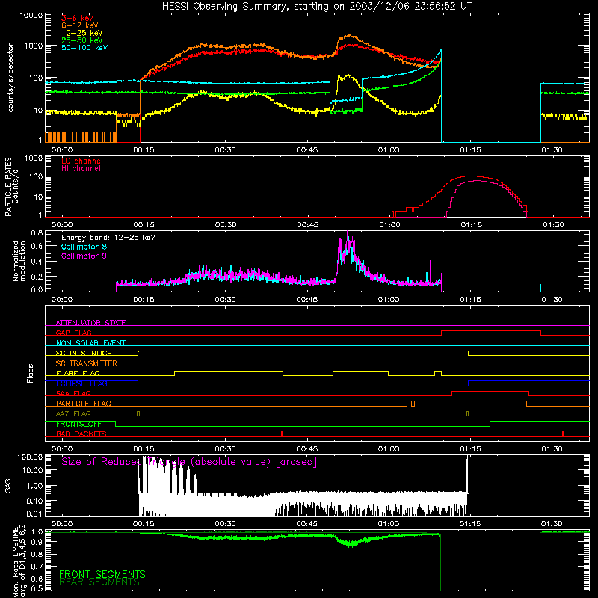Click the HI channel legend label
Viewport: 598px width, 598px height.
point(81,169)
